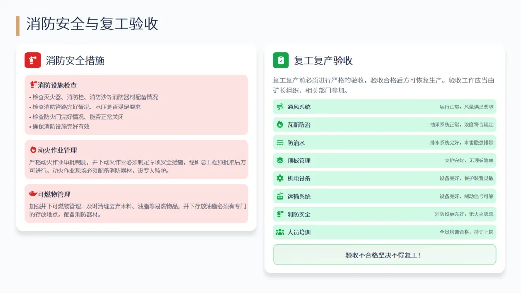Click the extinguisher icon beside 消防设施检查
The height and width of the screenshot is (293, 521).
tap(33, 85)
